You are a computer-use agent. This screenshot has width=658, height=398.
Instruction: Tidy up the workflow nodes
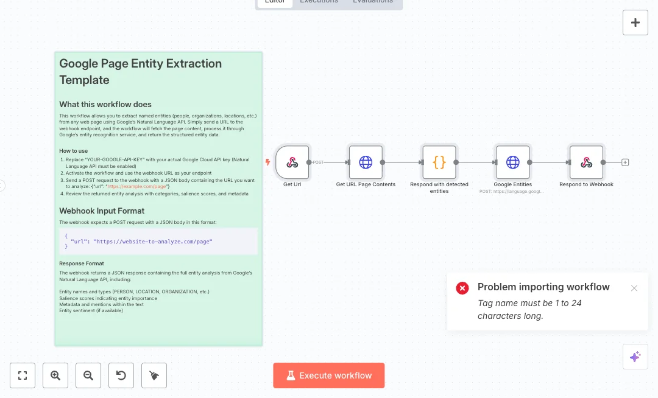[154, 375]
